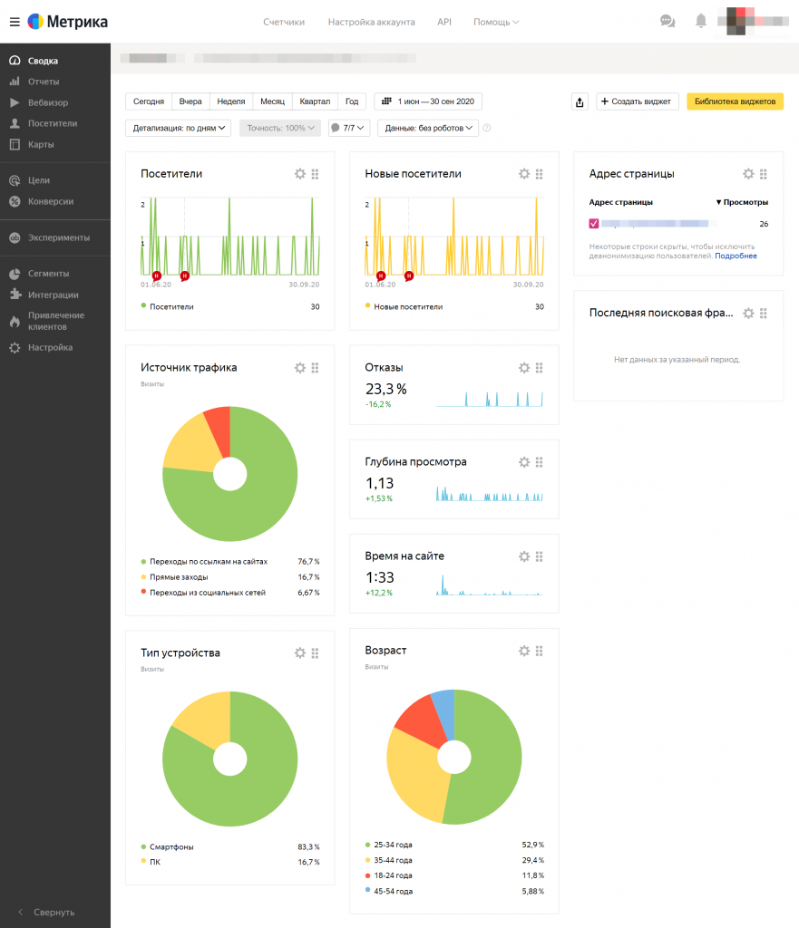
Task: Click the Библиотека виджетов button
Action: click(735, 101)
